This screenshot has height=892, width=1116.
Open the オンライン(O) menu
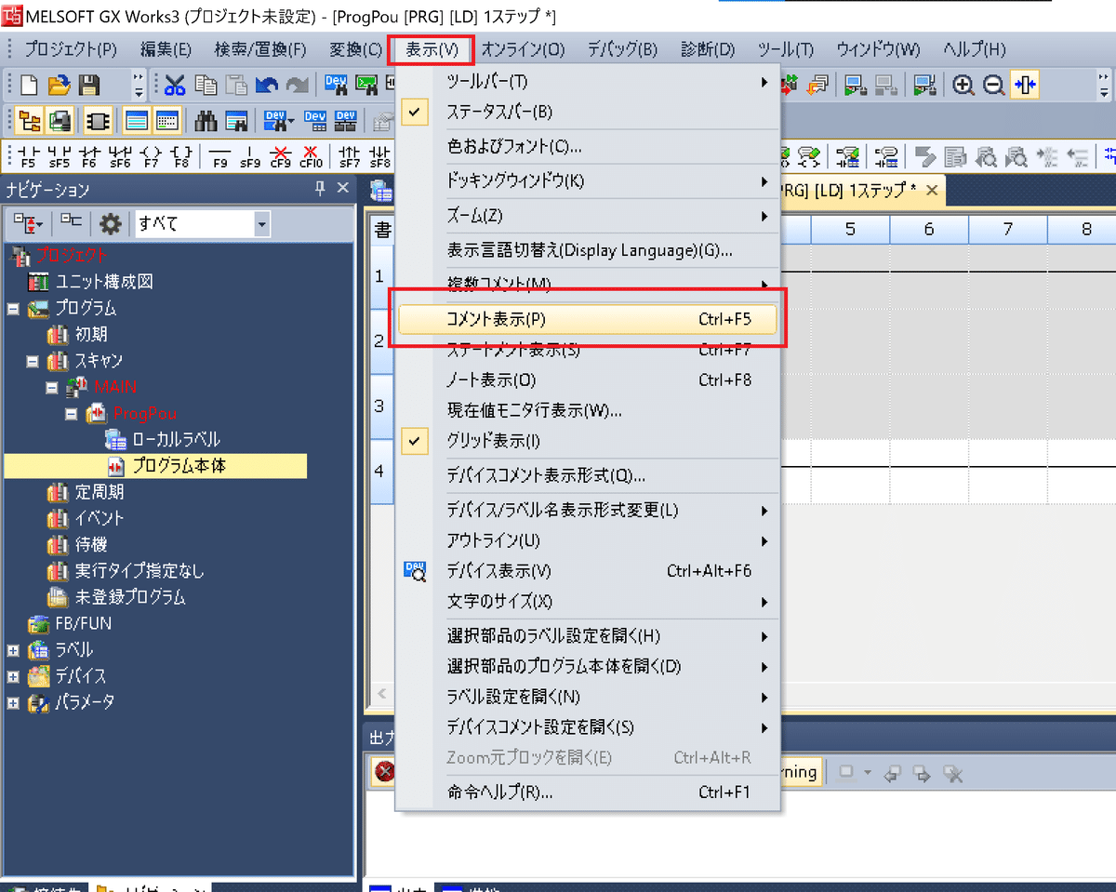(523, 49)
